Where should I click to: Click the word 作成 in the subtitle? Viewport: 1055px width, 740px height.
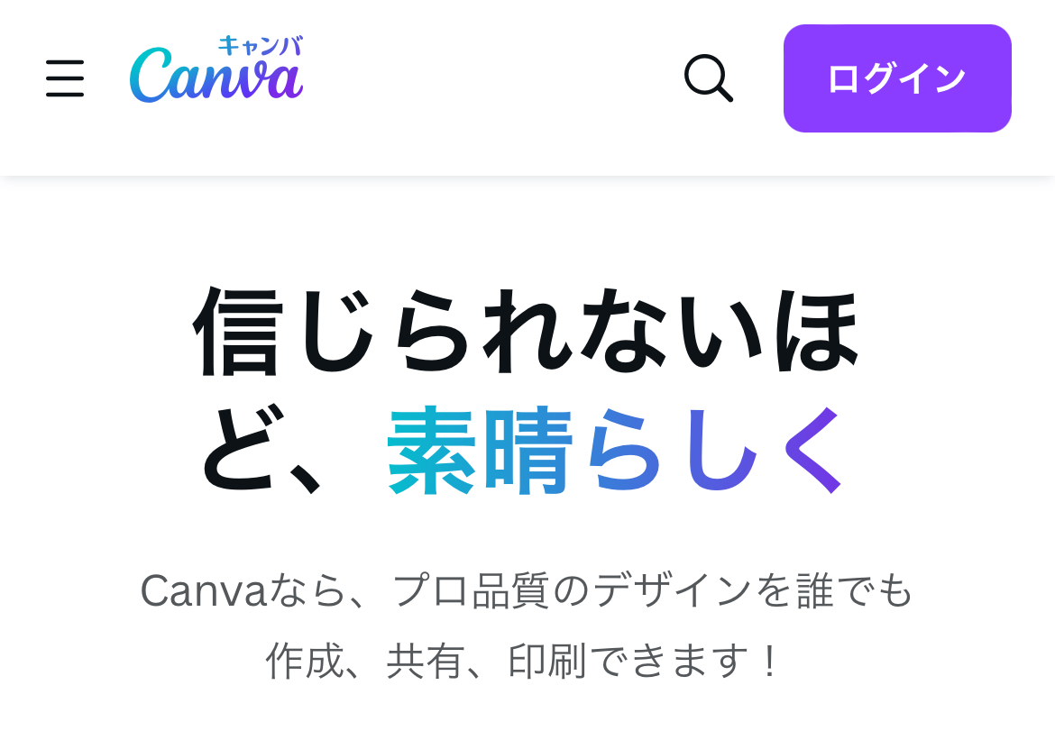tap(304, 661)
